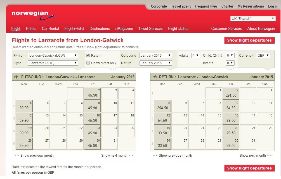
Task: Show next month in outbound calendar
Action: tap(117, 156)
